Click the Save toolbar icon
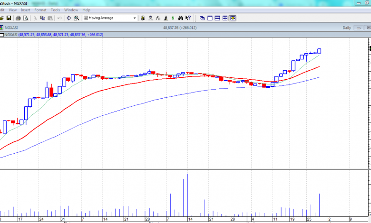The image size is (371, 223). point(9,18)
